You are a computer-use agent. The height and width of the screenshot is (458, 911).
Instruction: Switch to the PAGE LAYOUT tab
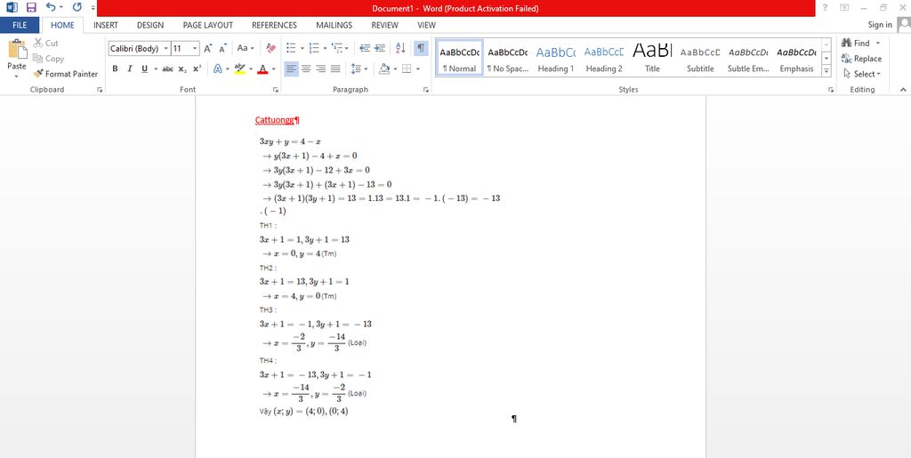click(x=207, y=25)
